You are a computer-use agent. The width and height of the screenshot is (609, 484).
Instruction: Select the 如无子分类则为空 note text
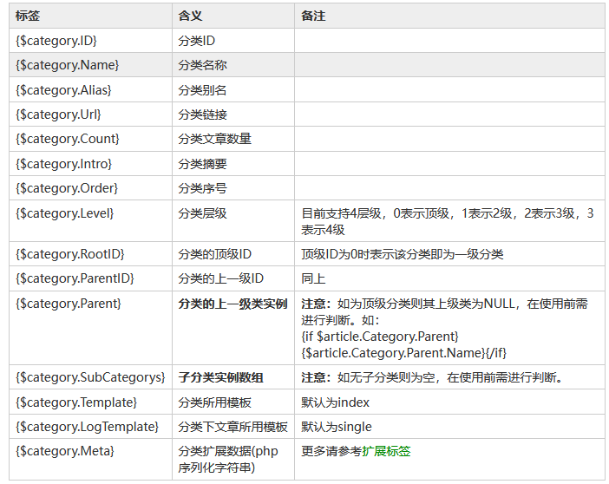(x=386, y=377)
